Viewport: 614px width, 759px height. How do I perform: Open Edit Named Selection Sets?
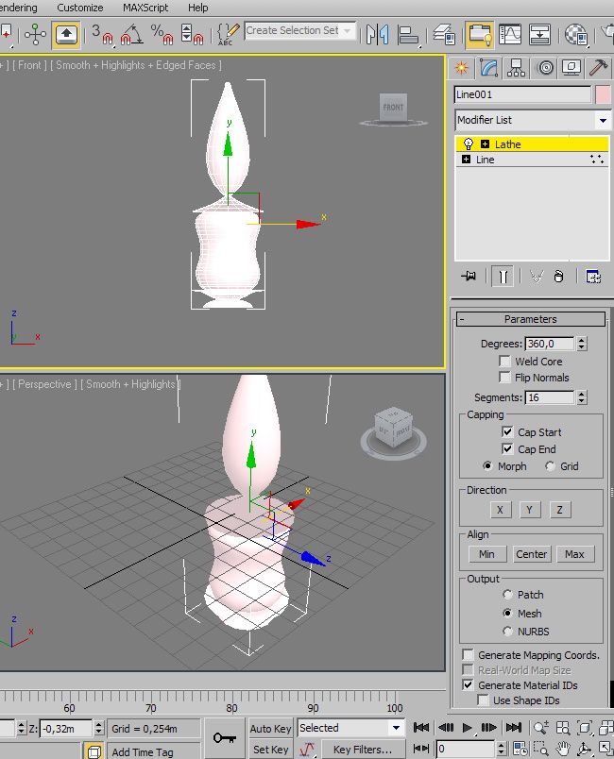(228, 34)
